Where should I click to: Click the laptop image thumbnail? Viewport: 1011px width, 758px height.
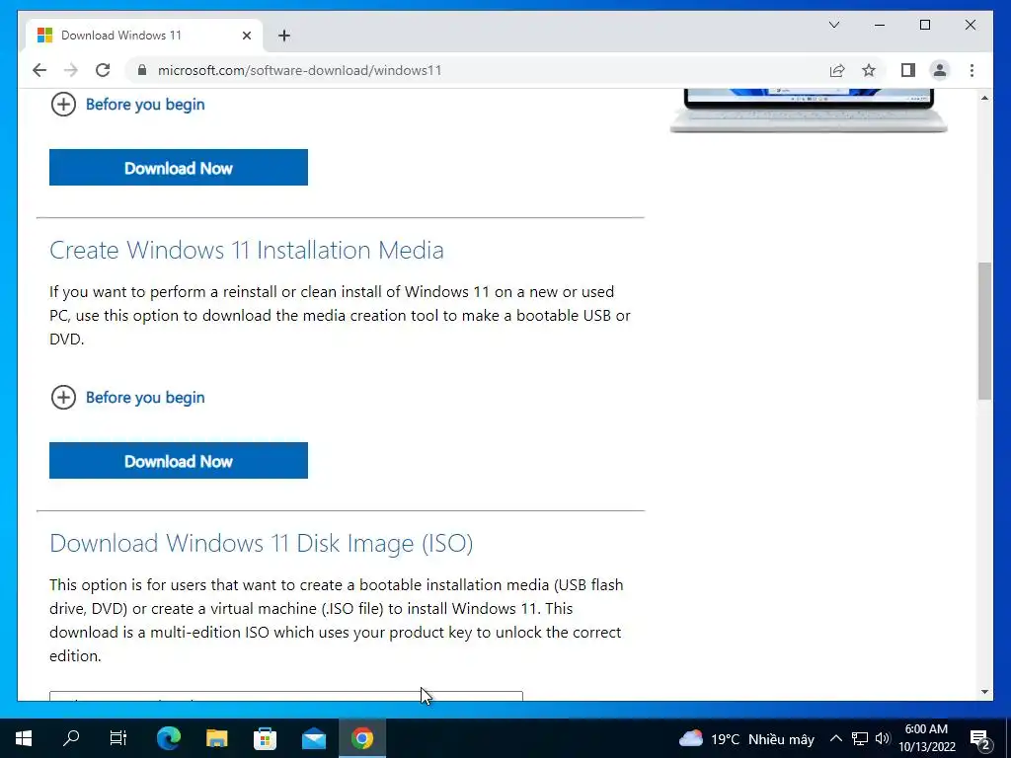[x=809, y=111]
